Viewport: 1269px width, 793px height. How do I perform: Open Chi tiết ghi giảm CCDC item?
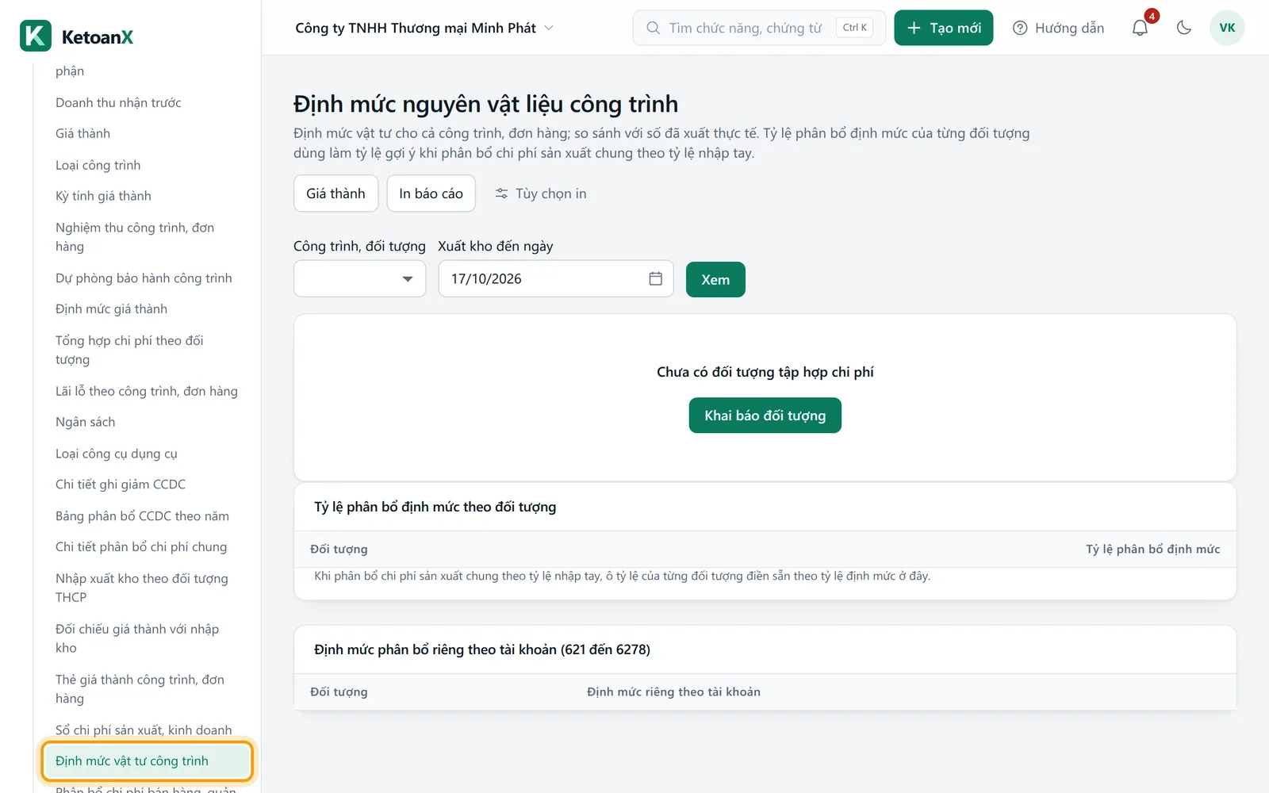(121, 484)
